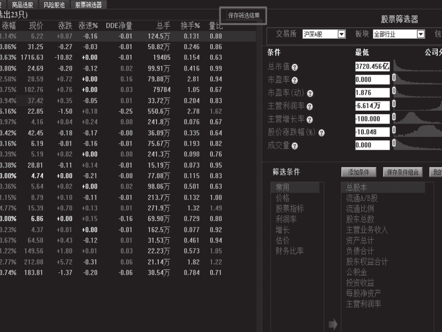Image resolution: width=442 pixels, height=332 pixels.
Task: Switch to the 风险股池 tab
Action: click(54, 5)
